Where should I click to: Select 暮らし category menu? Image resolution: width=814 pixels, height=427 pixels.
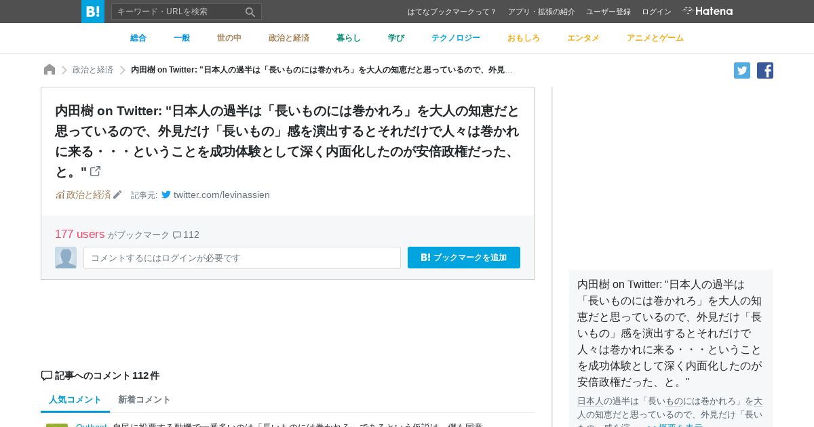[349, 38]
